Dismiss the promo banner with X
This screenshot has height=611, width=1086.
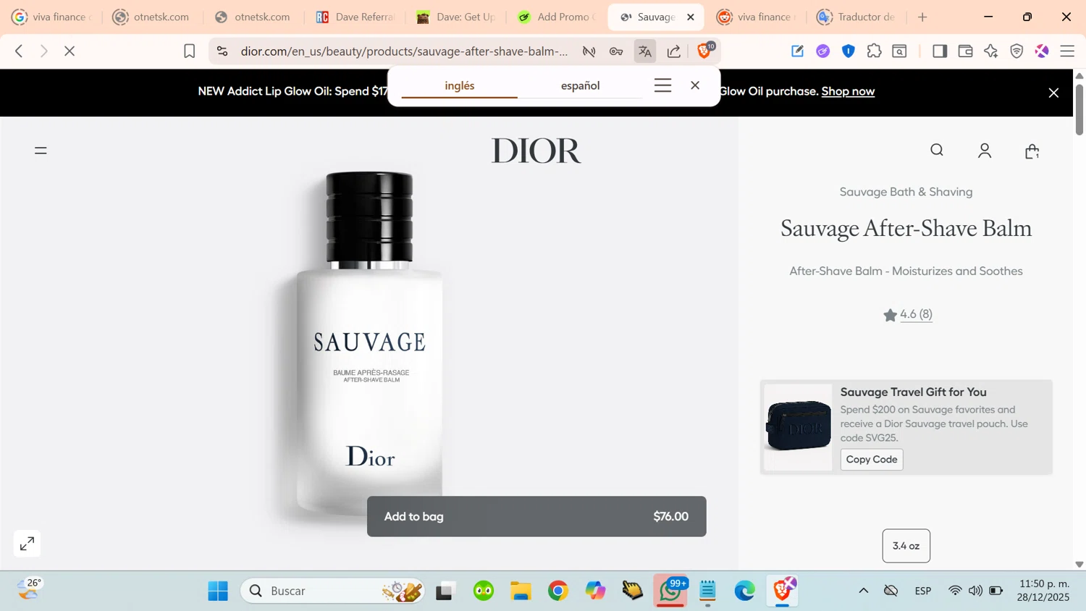point(1053,93)
